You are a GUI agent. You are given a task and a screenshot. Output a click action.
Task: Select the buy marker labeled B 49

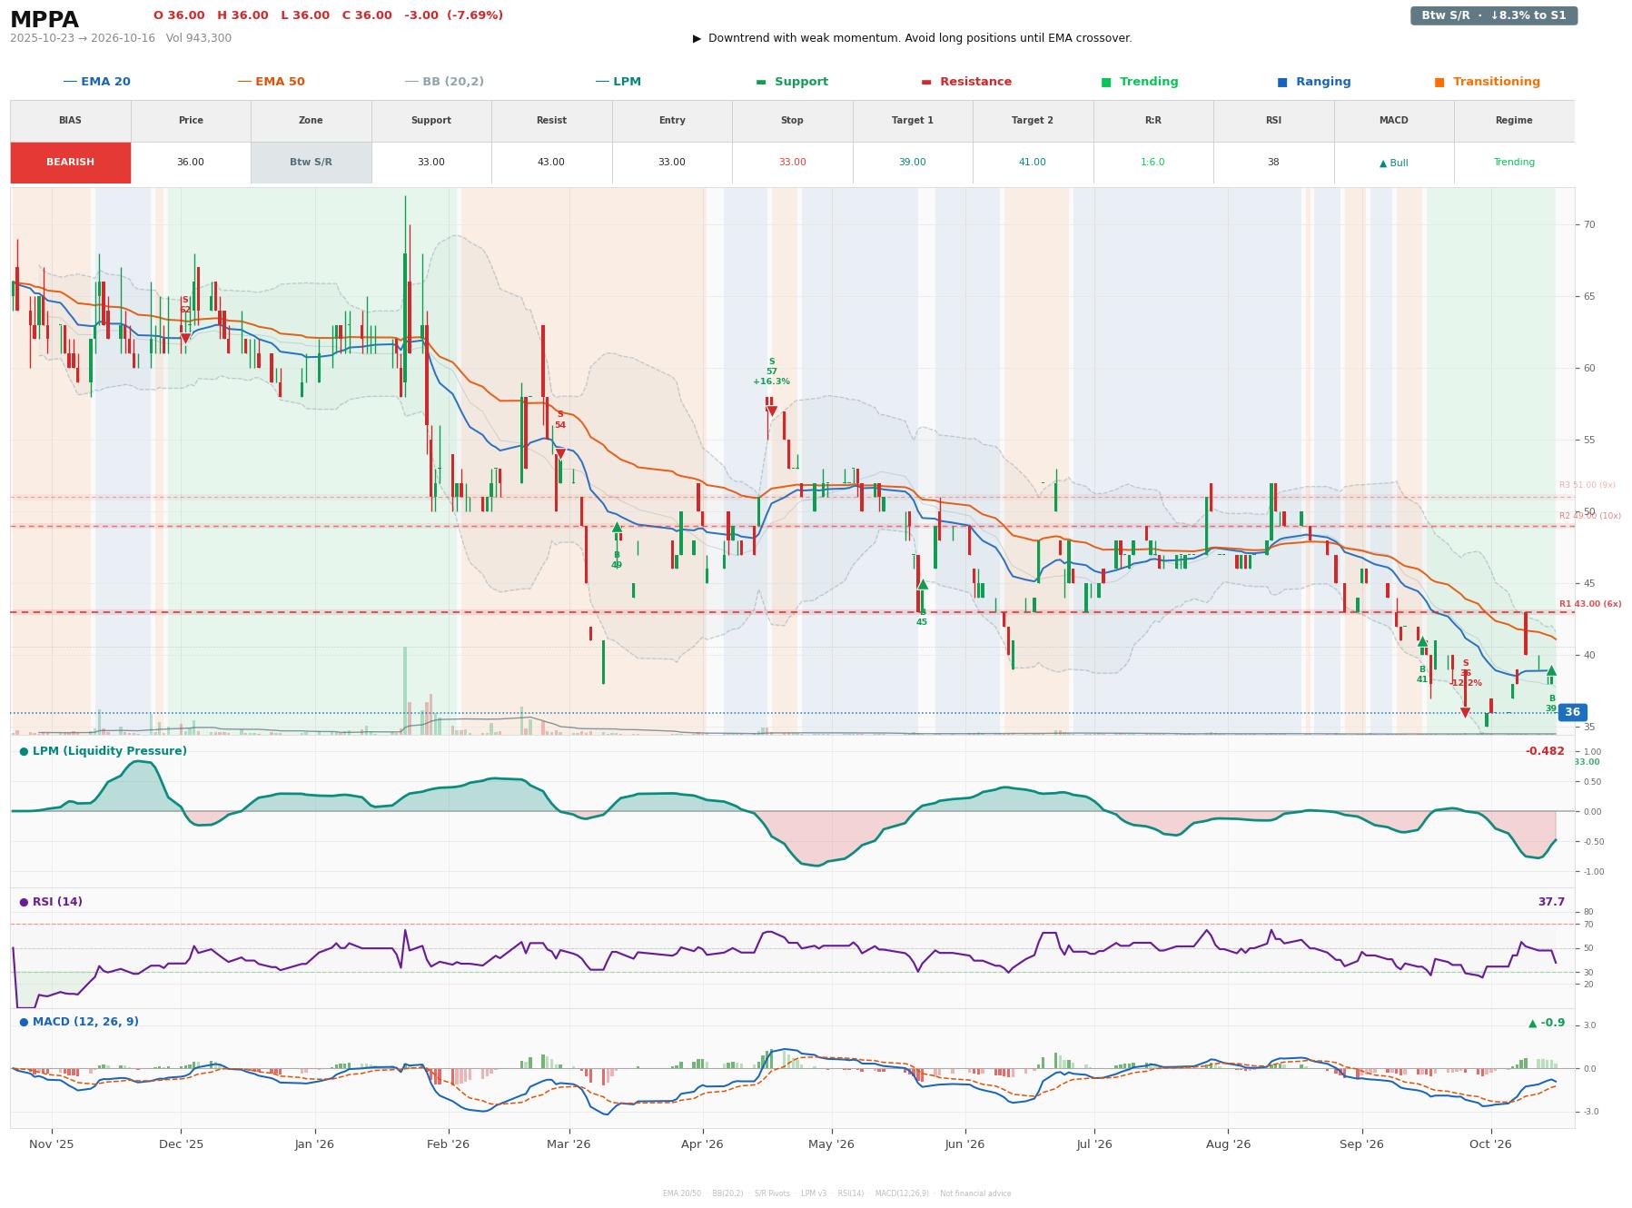coord(617,527)
